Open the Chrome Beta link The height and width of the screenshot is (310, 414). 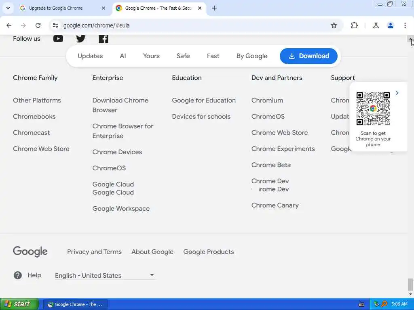click(271, 165)
